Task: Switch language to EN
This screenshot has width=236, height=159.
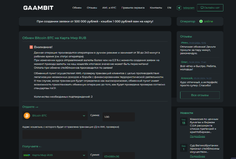Action: 169,8
